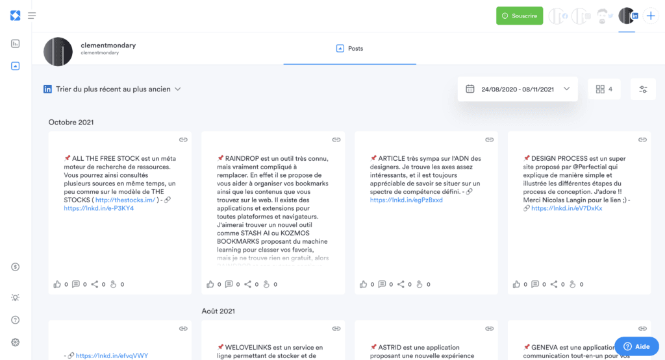
Task: Open the date range 24/08/2020 - 08/11/2021 picker
Action: click(518, 89)
